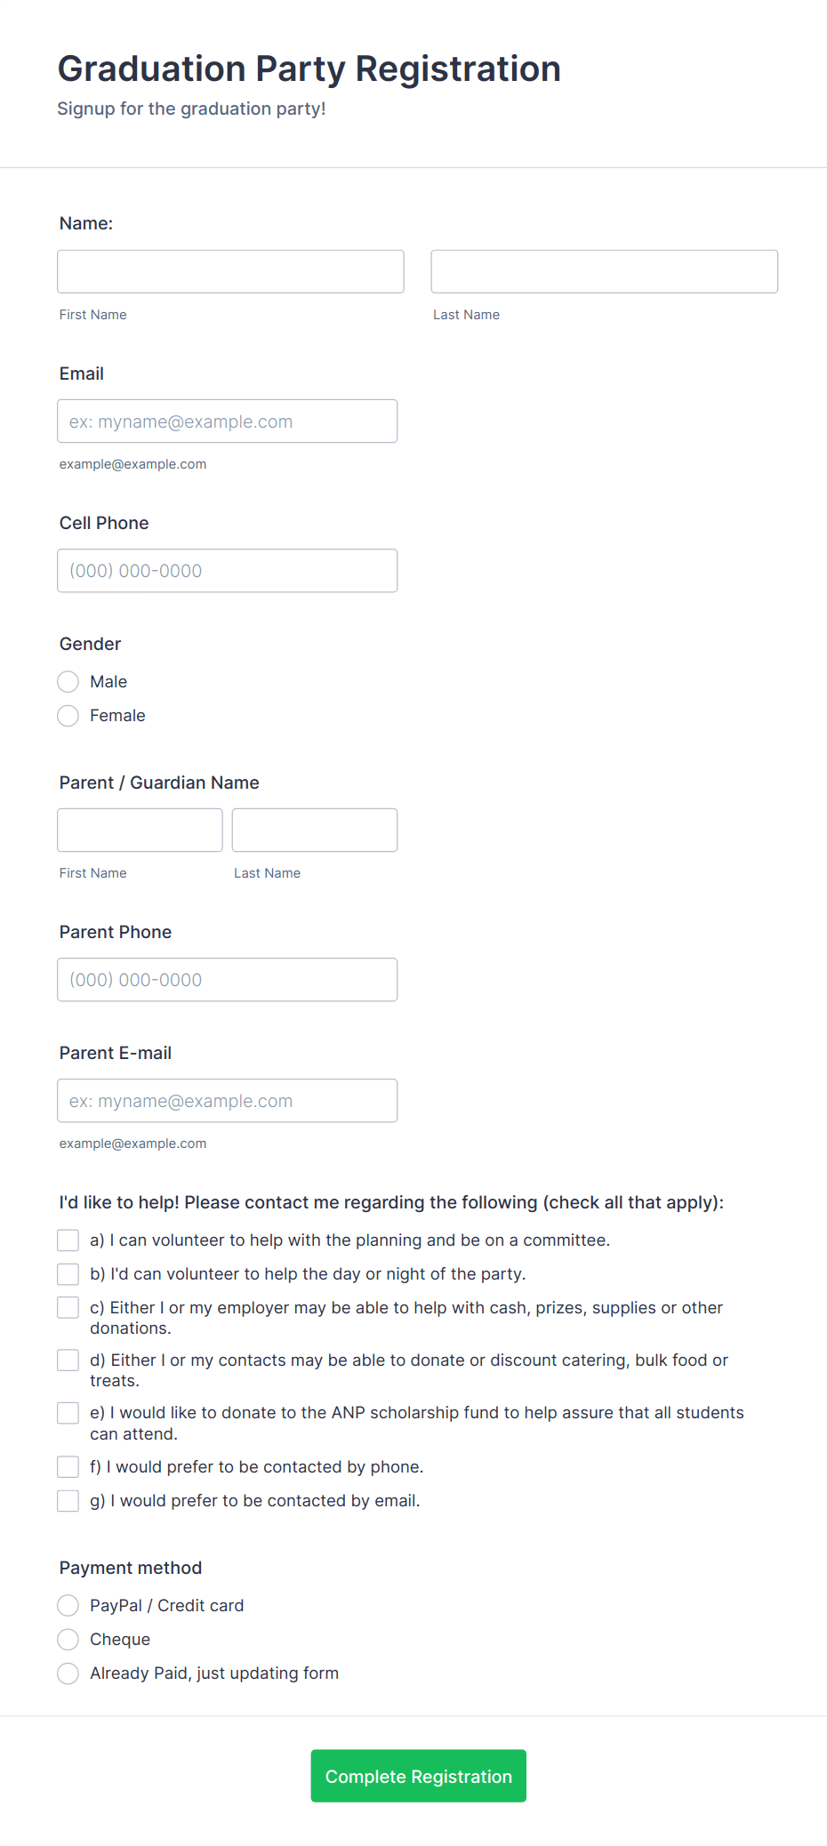
Task: Click the Last Name field under Name
Action: coord(604,271)
